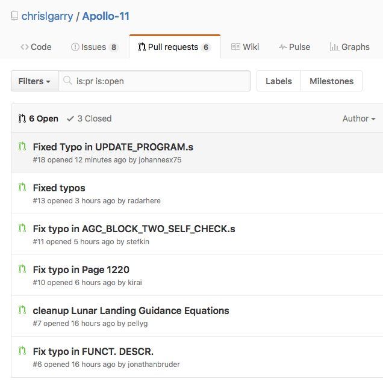Expand the Author sort dropdown
Image resolution: width=383 pixels, height=388 pixels.
(x=359, y=119)
